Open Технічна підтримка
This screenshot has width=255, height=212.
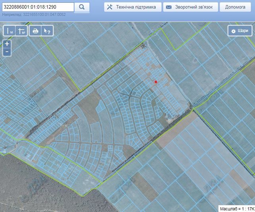133,7
